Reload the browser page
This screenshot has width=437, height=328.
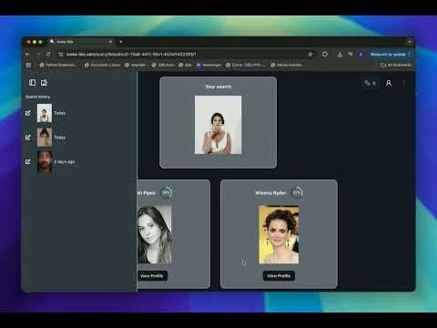(48, 55)
